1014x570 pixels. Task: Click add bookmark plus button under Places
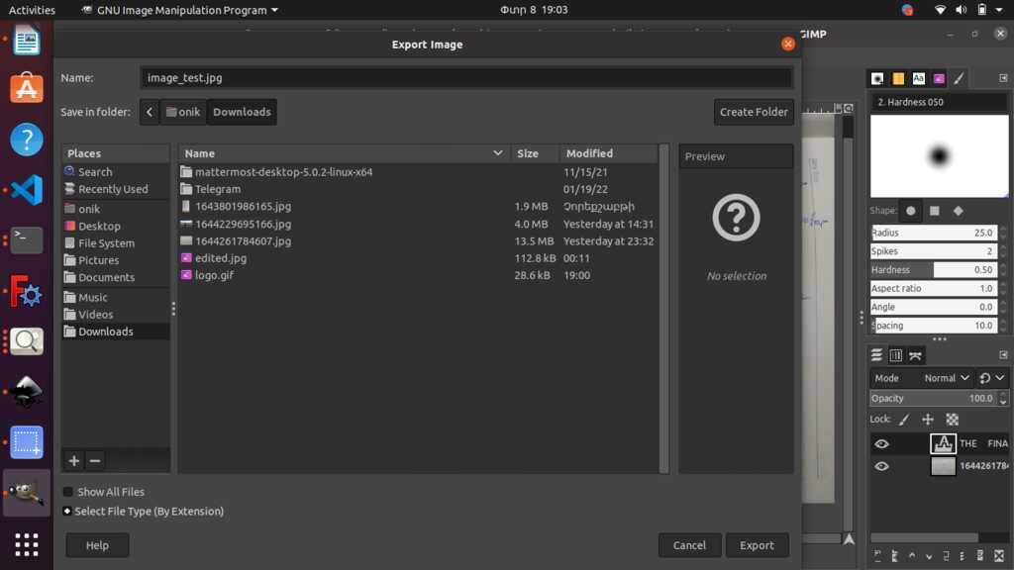(73, 461)
